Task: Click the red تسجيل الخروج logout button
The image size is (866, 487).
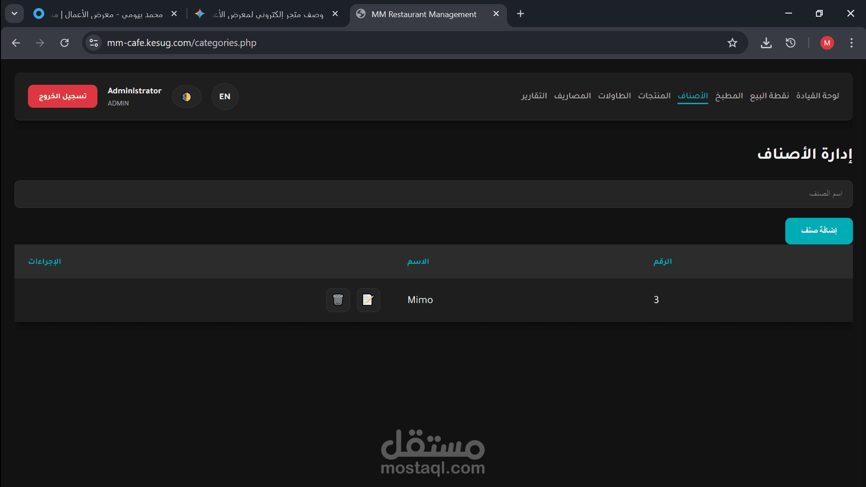Action: pos(63,96)
